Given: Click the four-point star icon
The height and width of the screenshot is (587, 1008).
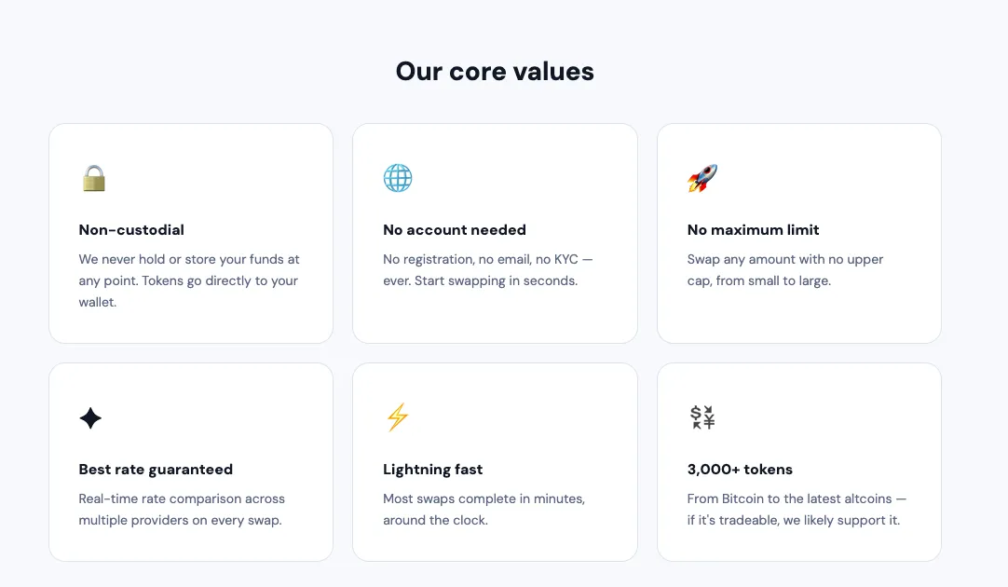Looking at the screenshot, I should [x=90, y=418].
